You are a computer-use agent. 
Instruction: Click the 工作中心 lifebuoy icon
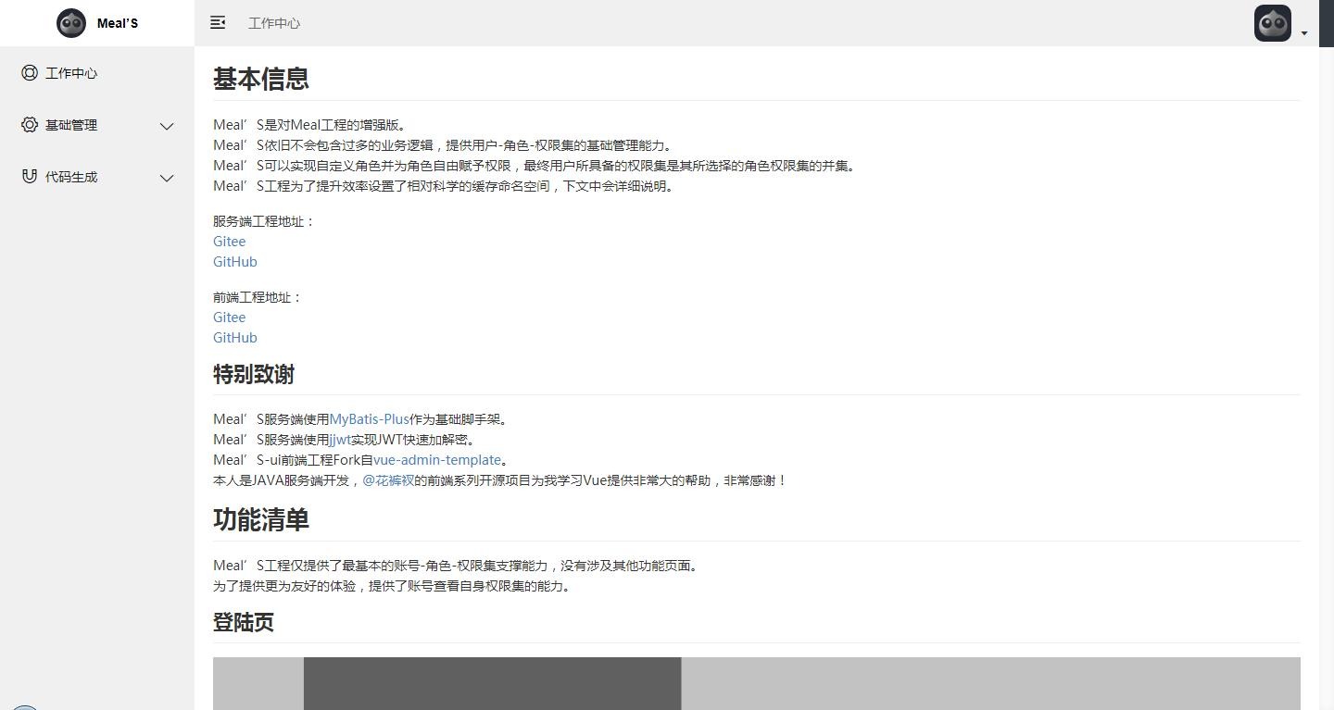pos(30,73)
